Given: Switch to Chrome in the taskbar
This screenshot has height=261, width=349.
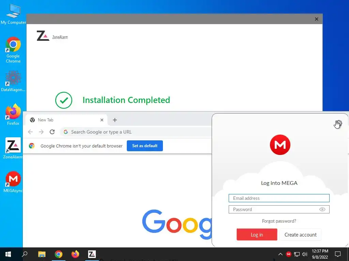Looking at the screenshot, I should click(x=59, y=254).
